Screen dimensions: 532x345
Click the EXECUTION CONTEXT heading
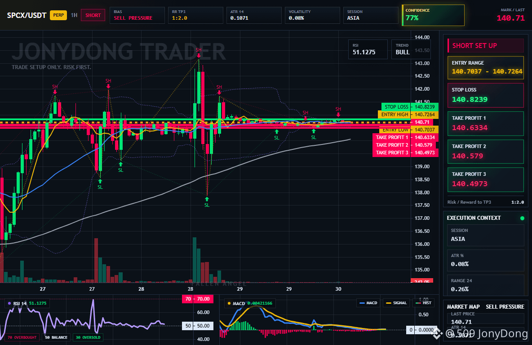click(474, 218)
